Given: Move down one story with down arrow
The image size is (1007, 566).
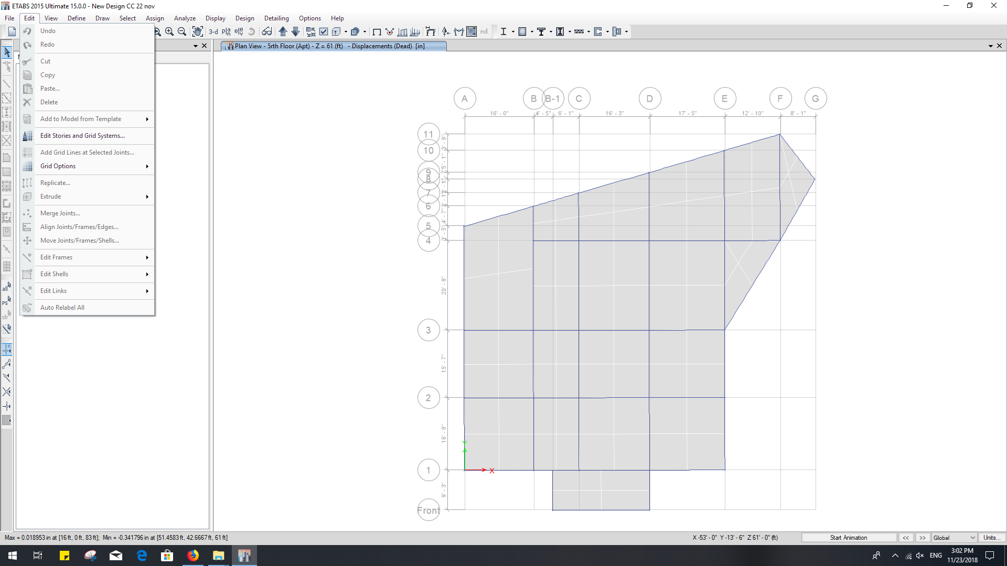Looking at the screenshot, I should [295, 31].
